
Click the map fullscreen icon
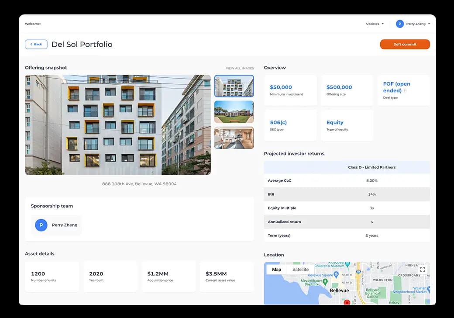pos(422,270)
